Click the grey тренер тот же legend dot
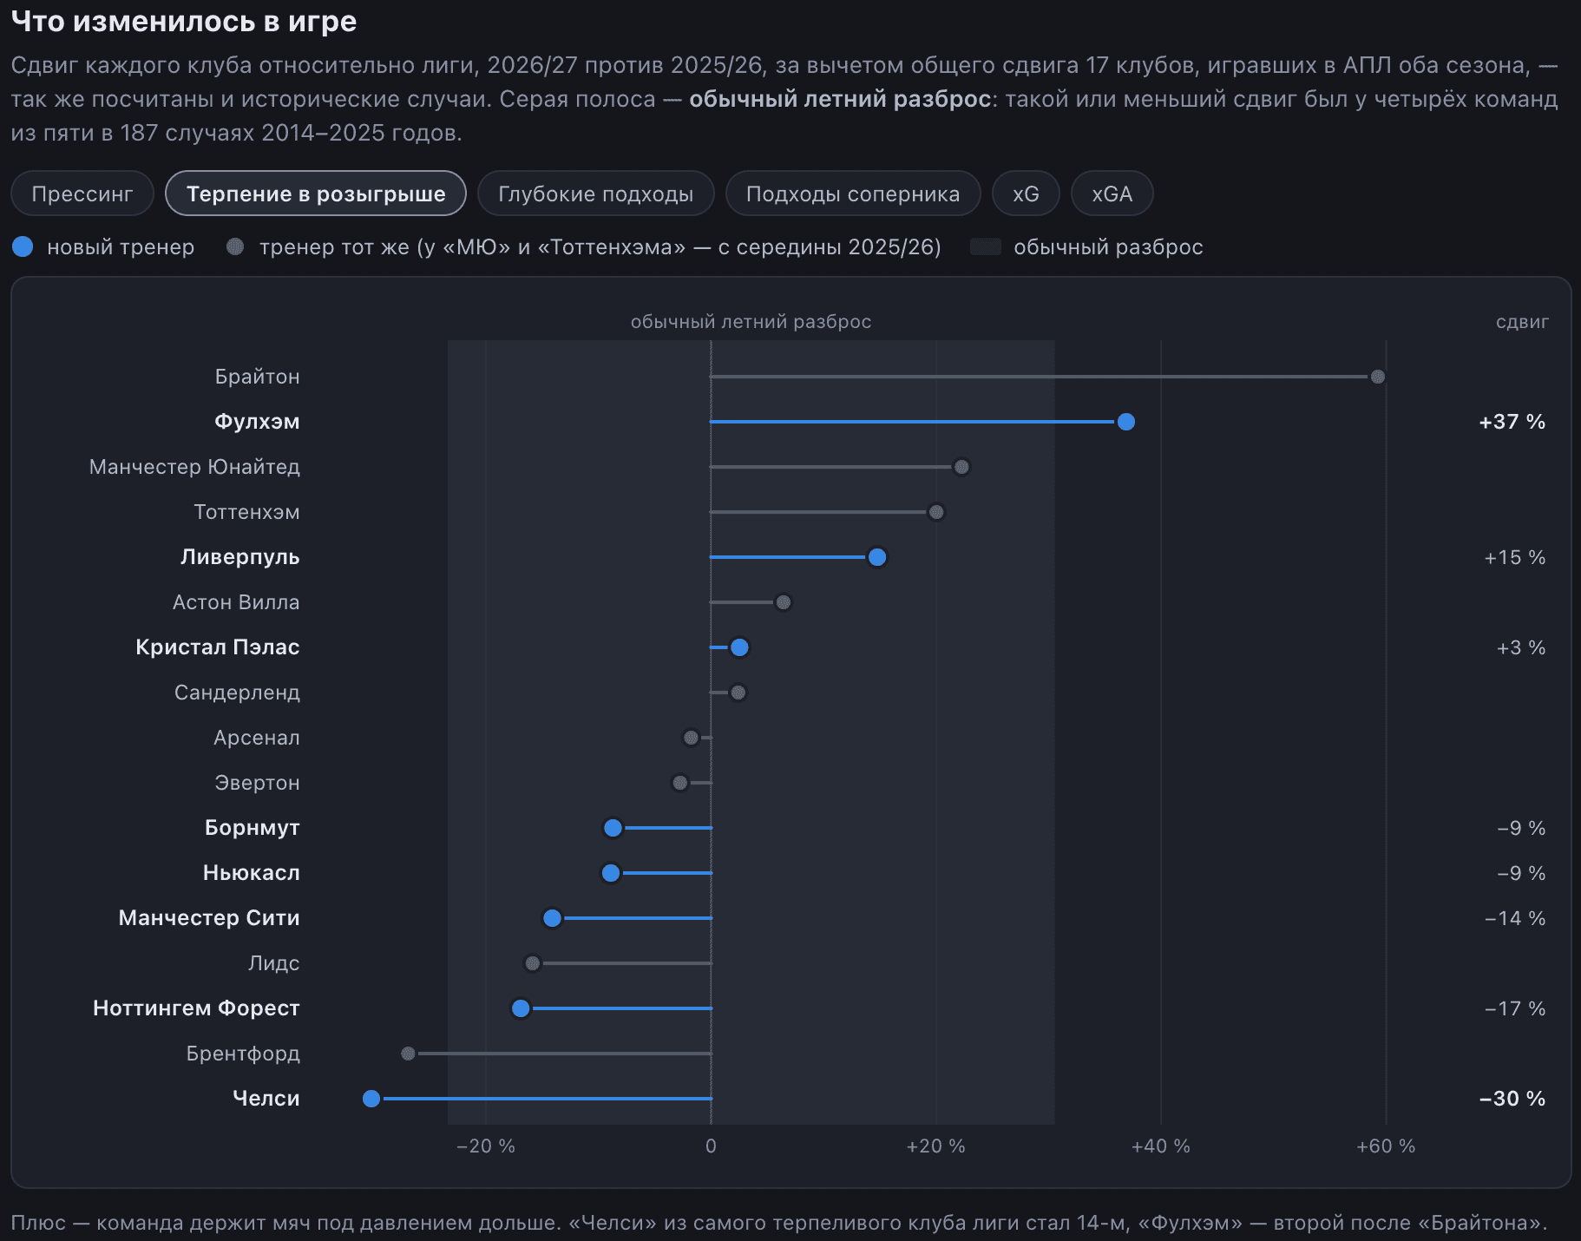The width and height of the screenshot is (1581, 1241). point(235,247)
